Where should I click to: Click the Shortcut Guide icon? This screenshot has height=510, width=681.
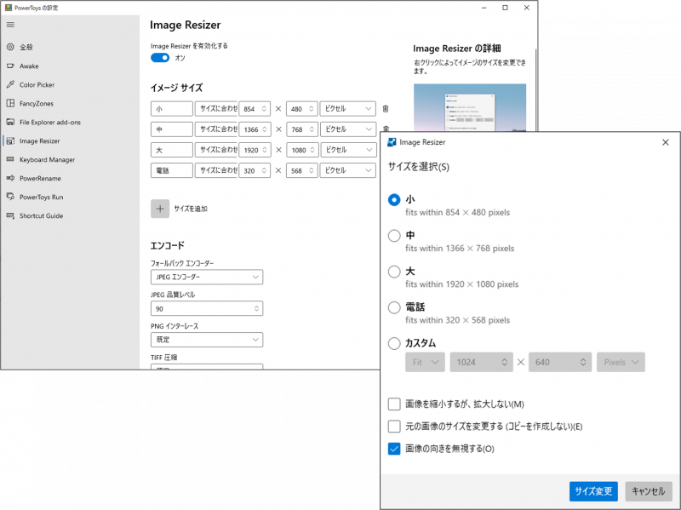pyautogui.click(x=10, y=215)
